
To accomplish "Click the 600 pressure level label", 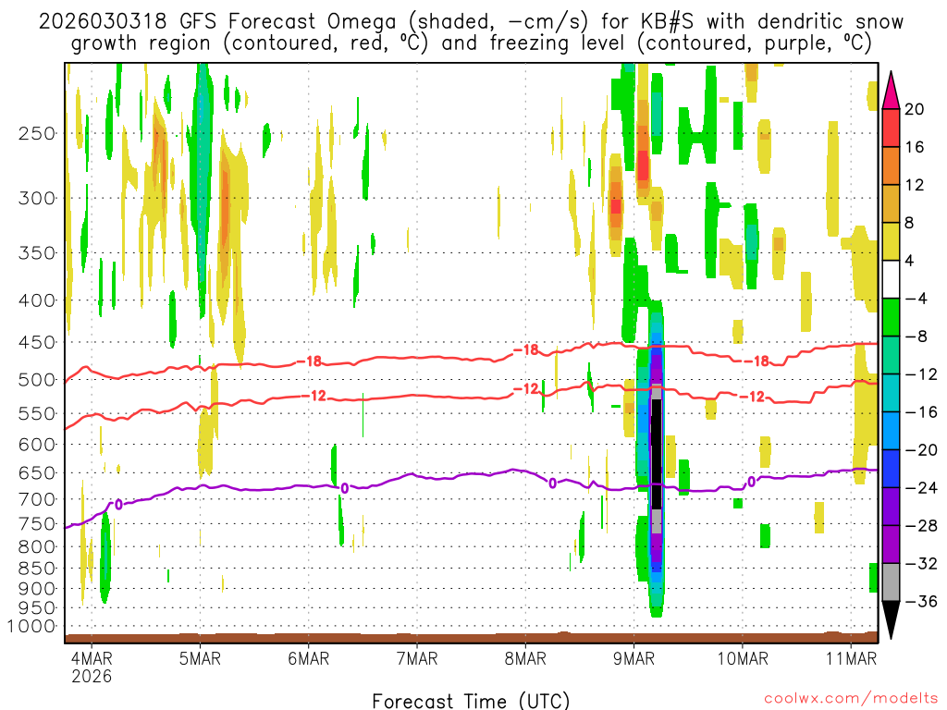I will pyautogui.click(x=37, y=445).
